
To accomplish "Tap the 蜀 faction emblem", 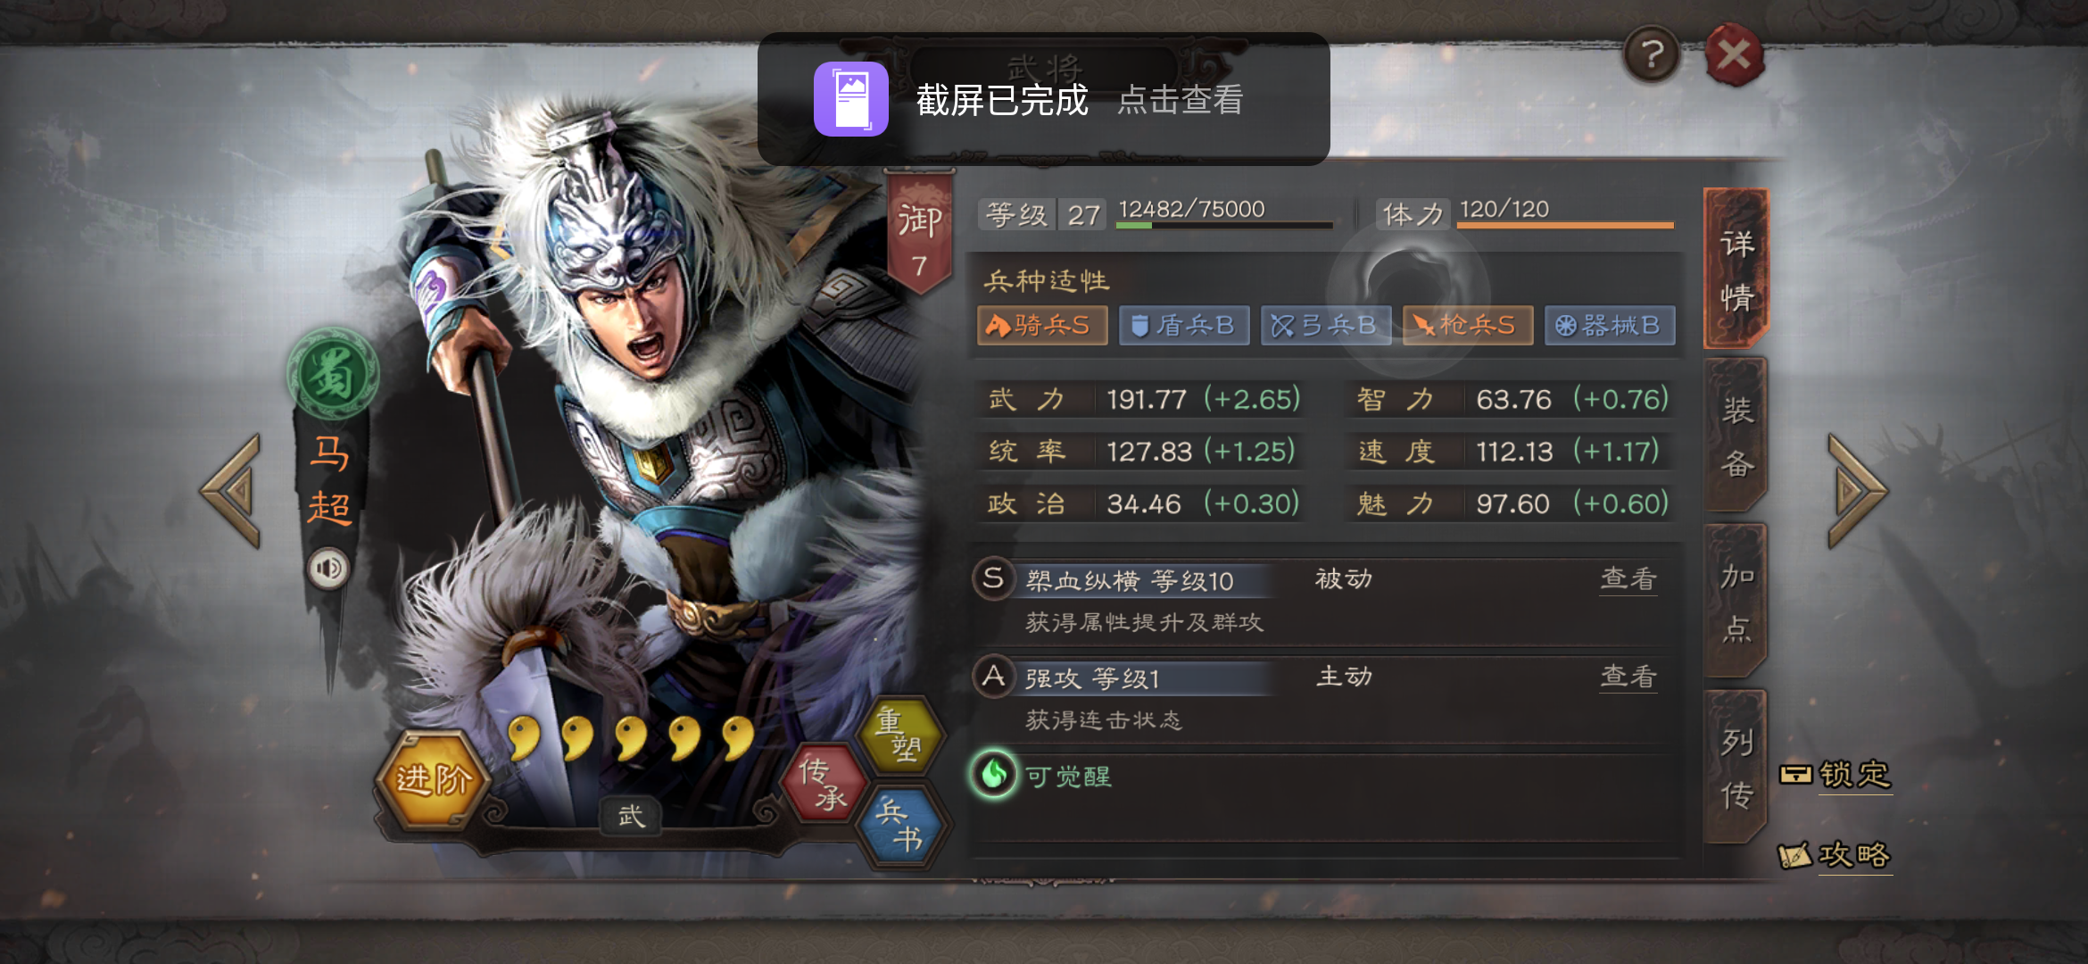I will [333, 374].
